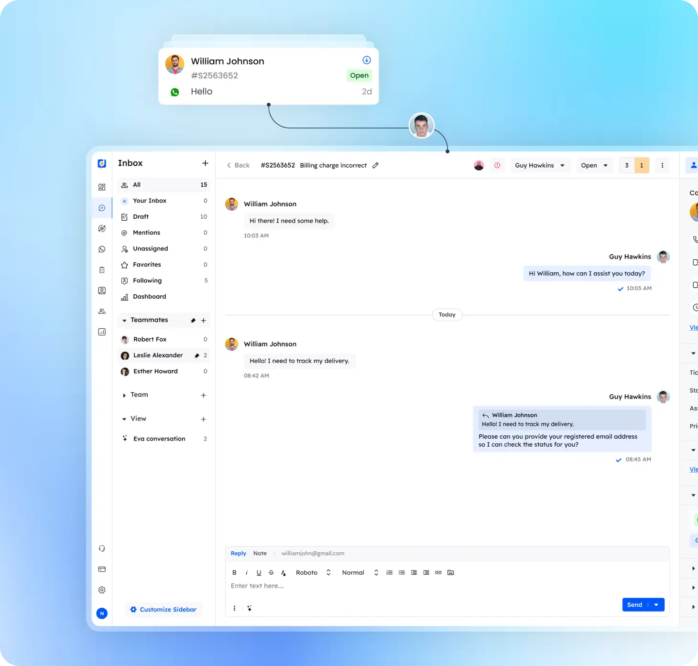Open the Roboto font dropdown
The image size is (698, 666).
313,572
